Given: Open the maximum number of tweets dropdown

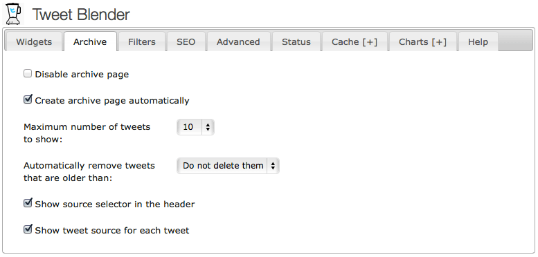Looking at the screenshot, I should 195,127.
